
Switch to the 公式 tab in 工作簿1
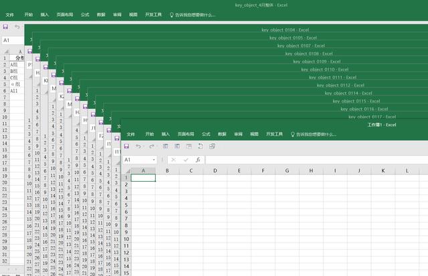pyautogui.click(x=205, y=134)
